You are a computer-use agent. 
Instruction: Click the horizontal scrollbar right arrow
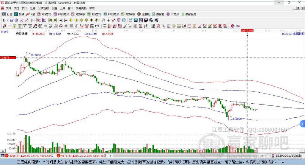(x=262, y=156)
